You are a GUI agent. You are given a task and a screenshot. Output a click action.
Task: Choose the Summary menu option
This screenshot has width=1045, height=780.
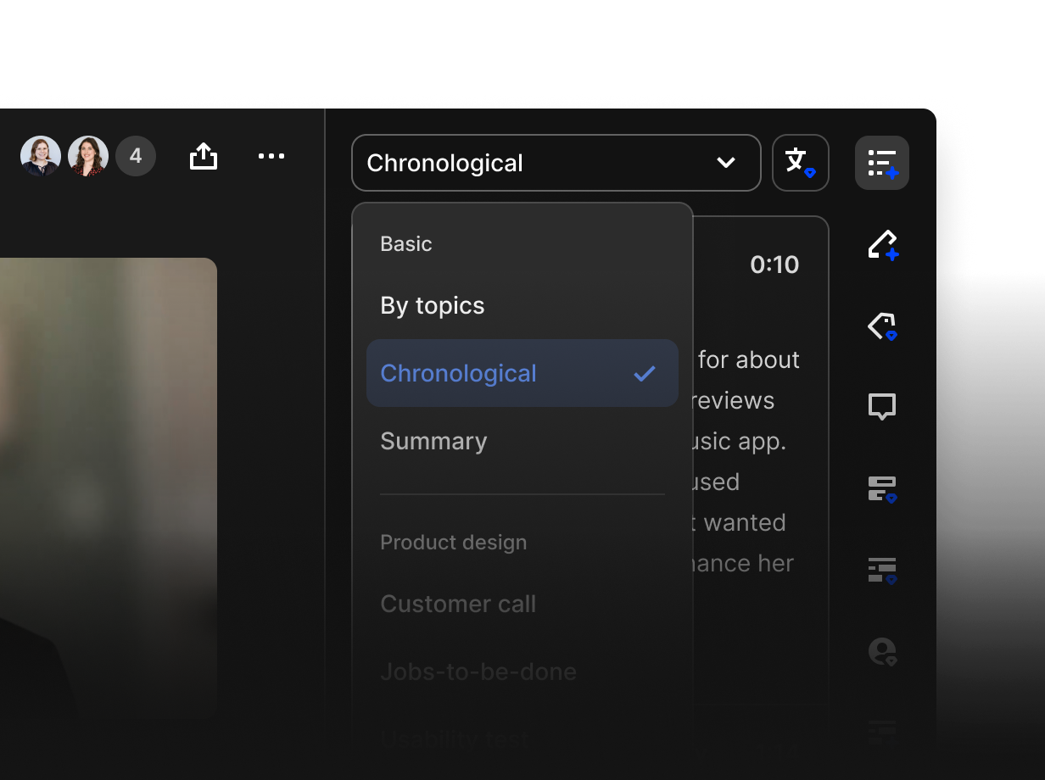pos(433,441)
